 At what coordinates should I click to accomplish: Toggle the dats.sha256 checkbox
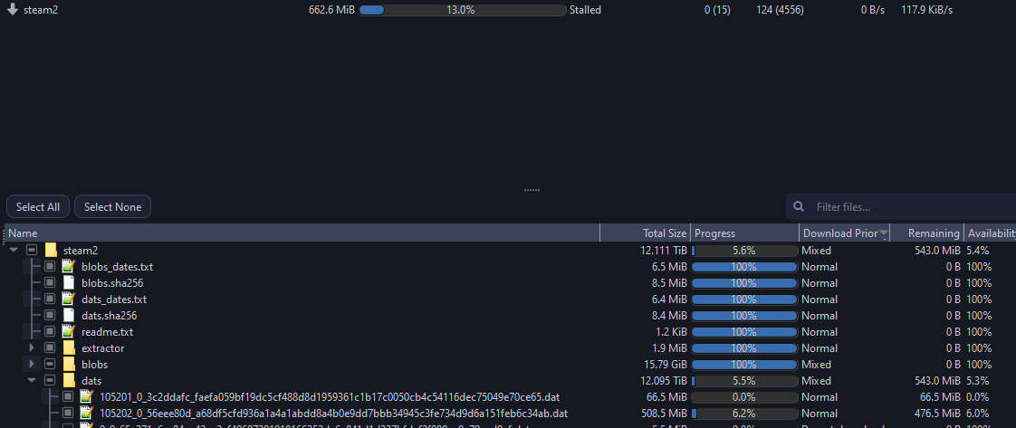click(50, 315)
